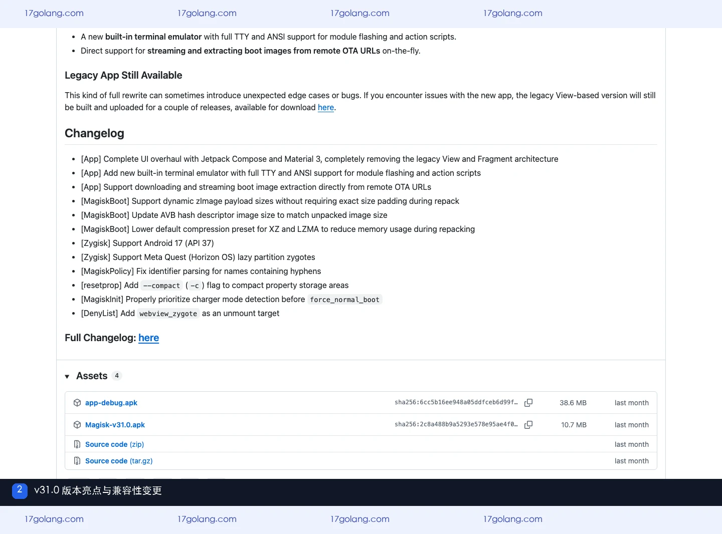Click the package icon beside app-debug.apk

tap(77, 403)
